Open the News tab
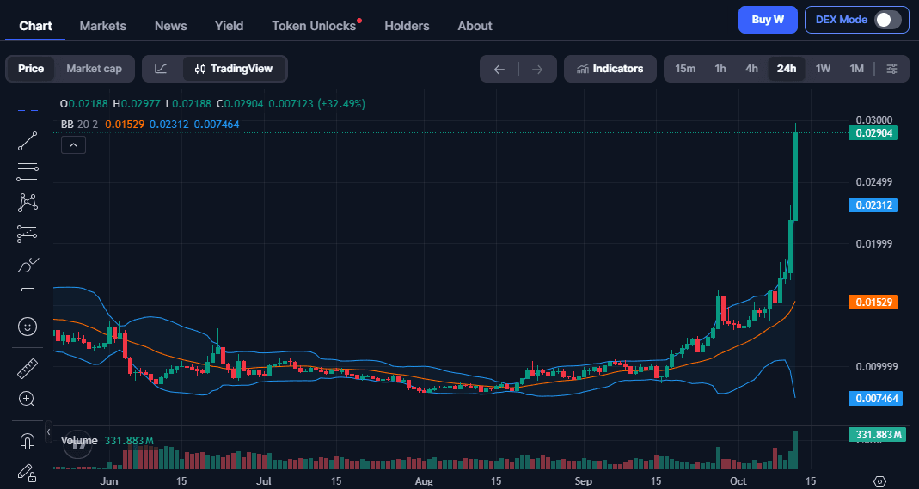Viewport: 919px width, 489px height. coord(170,26)
